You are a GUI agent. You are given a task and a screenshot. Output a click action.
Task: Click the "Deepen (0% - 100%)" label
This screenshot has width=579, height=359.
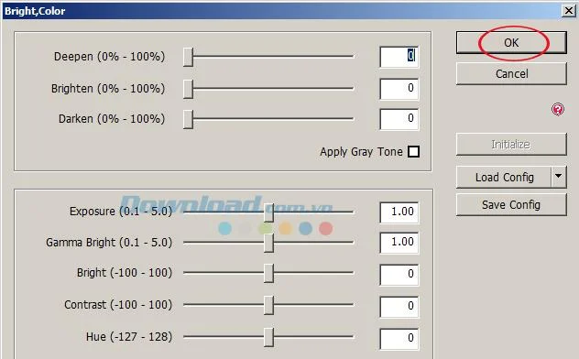tap(109, 57)
